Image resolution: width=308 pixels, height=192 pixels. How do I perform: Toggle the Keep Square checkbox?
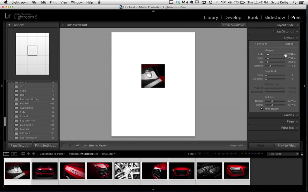262,109
